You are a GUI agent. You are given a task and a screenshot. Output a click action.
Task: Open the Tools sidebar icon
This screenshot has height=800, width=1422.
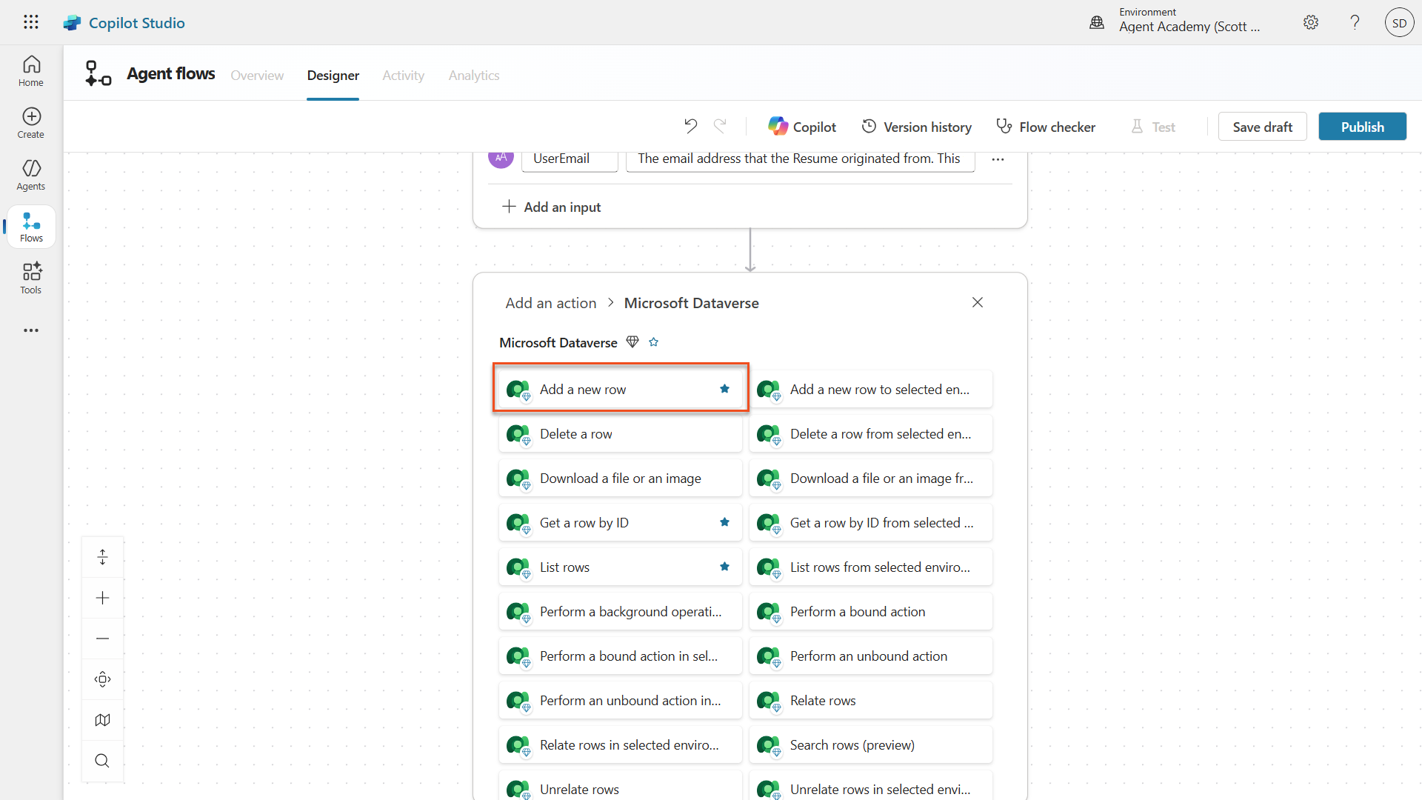[31, 279]
